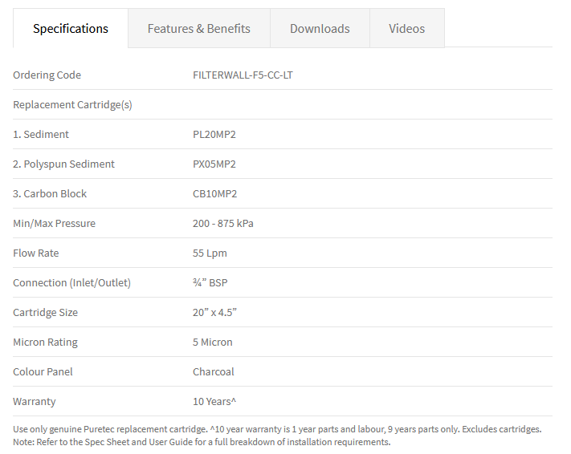The image size is (571, 454).
Task: Click the 20” x 4.5” cartridge size value
Action: [214, 313]
